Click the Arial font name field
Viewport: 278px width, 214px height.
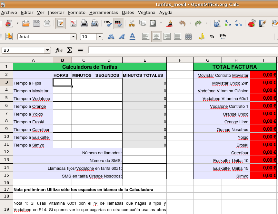(x=44, y=37)
